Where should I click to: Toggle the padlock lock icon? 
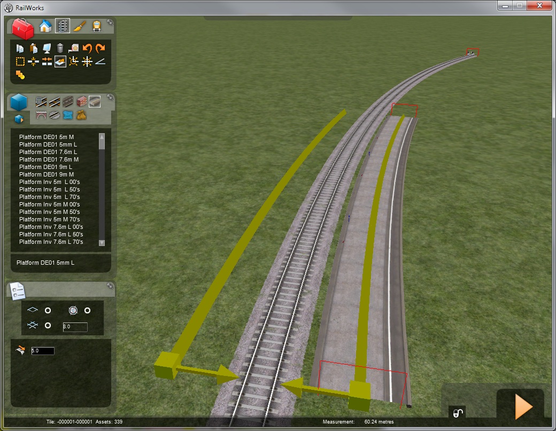[458, 413]
